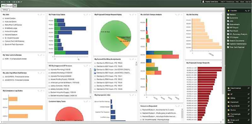Click the document icon beside Customers
252x124 pixels.
point(228,18)
